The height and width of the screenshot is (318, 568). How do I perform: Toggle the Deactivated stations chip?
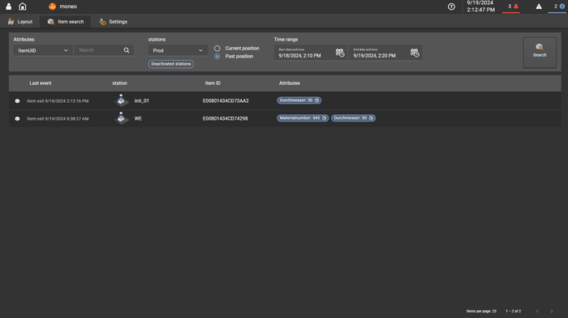click(171, 64)
